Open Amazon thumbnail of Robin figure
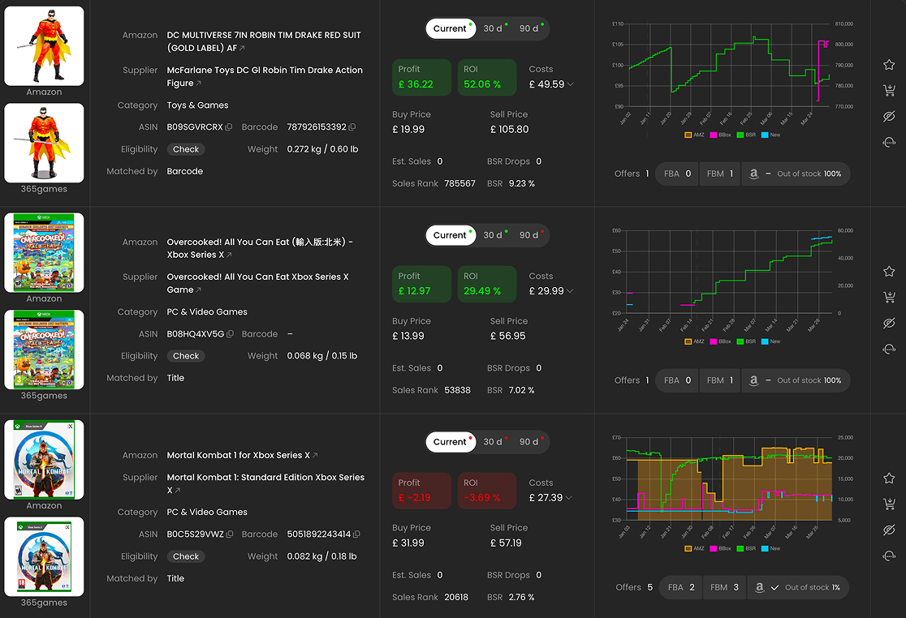This screenshot has width=906, height=618. coord(44,46)
